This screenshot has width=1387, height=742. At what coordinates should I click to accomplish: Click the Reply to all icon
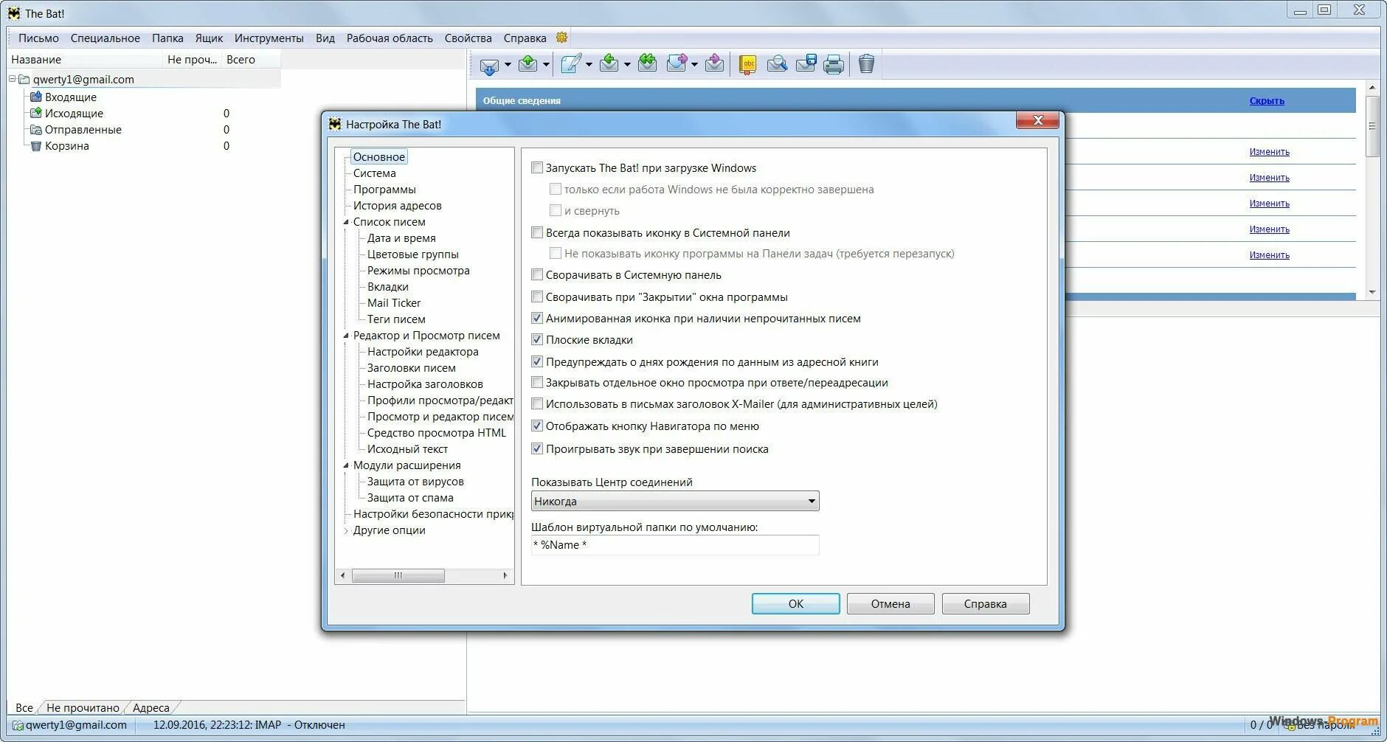[647, 64]
